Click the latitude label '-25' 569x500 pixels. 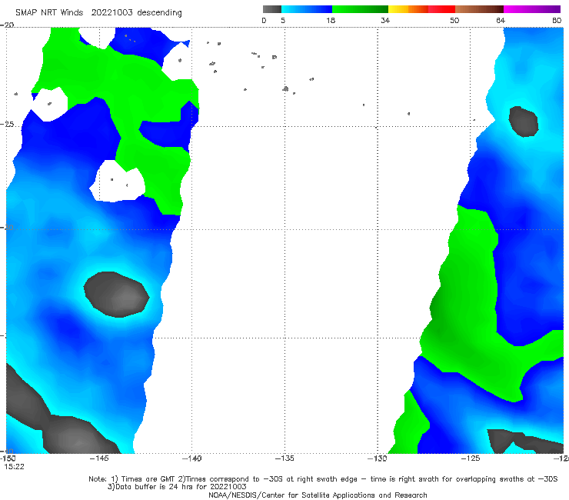pos(7,124)
